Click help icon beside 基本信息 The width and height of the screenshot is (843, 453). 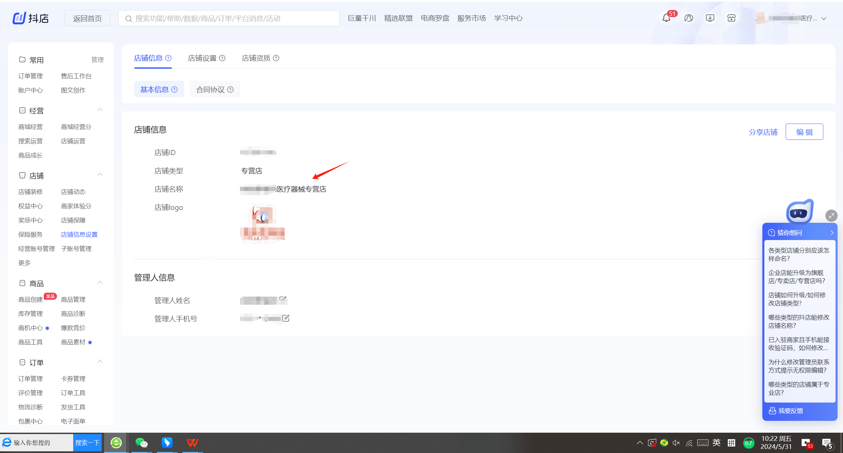175,90
